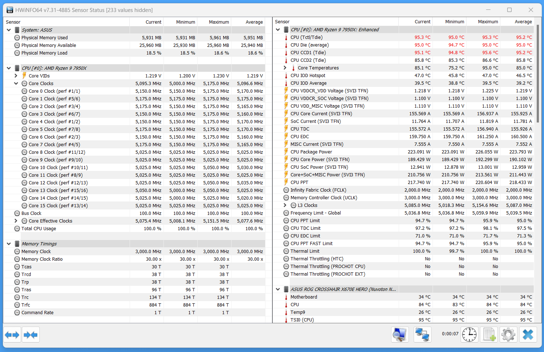The width and height of the screenshot is (544, 352).
Task: Click the TSI0 (CPU) thermometer icon
Action: pyautogui.click(x=286, y=320)
